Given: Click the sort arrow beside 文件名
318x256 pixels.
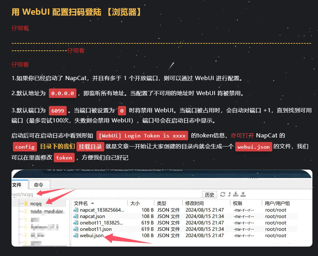Looking at the screenshot, I should click(93, 203).
